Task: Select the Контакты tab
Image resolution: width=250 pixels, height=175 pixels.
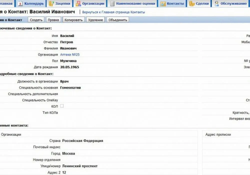Action: pos(172,3)
